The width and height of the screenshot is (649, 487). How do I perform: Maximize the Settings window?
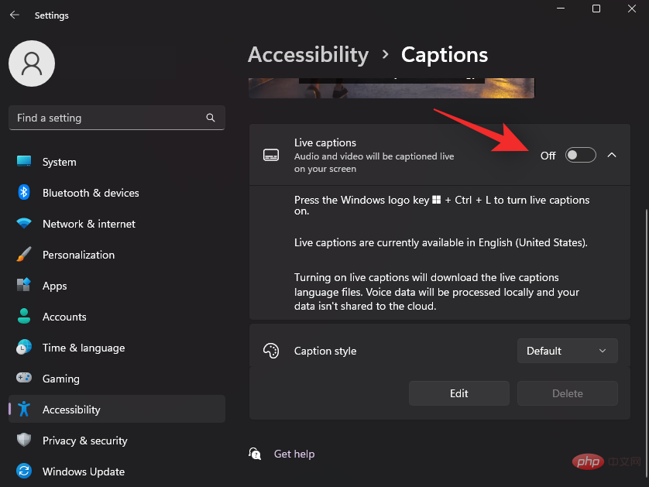pos(596,9)
